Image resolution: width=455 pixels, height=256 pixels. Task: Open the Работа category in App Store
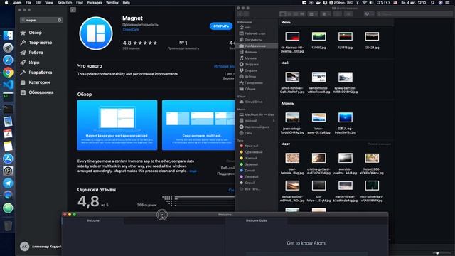click(31, 53)
